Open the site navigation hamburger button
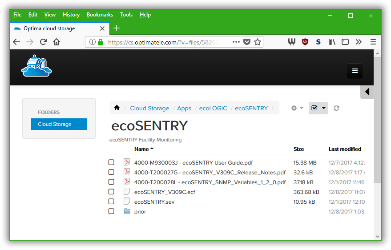 (x=355, y=71)
